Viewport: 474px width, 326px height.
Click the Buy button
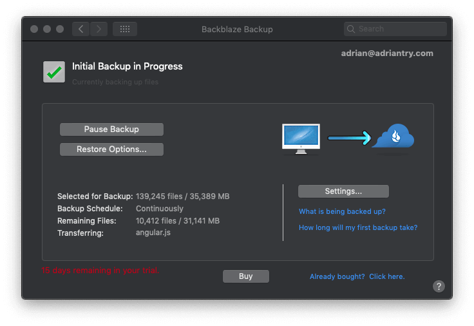pyautogui.click(x=245, y=276)
